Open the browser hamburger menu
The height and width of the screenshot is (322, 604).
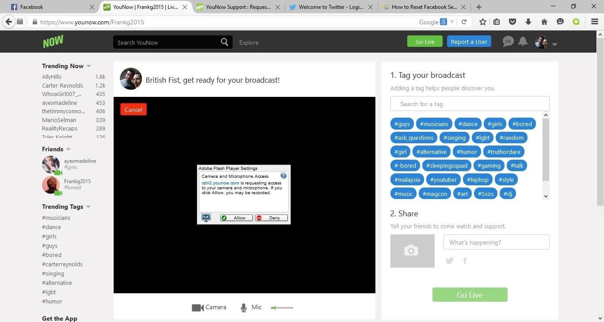595,22
